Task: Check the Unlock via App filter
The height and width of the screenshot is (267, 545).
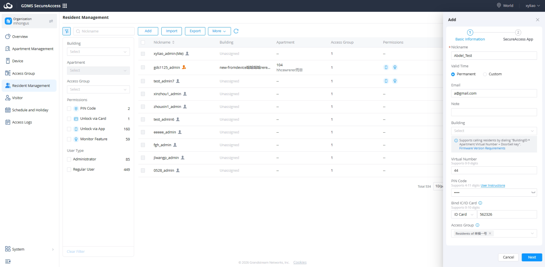Action: pyautogui.click(x=69, y=129)
